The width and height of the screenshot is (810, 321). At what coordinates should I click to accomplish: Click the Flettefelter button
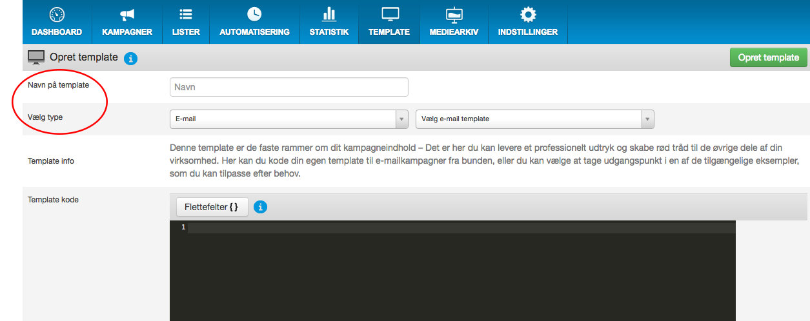pos(212,207)
